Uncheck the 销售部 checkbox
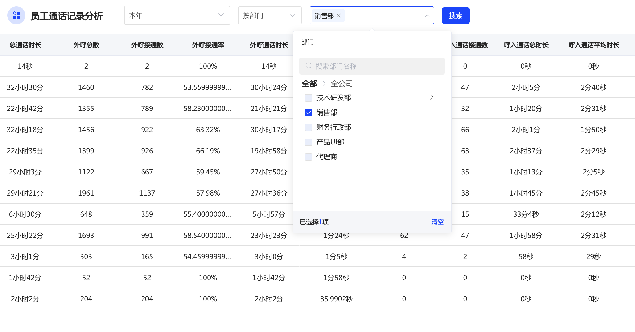635x332 pixels. tap(308, 113)
